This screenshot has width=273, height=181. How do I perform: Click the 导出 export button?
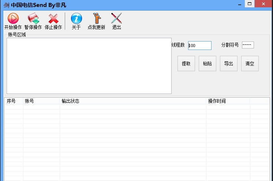pos(229,64)
